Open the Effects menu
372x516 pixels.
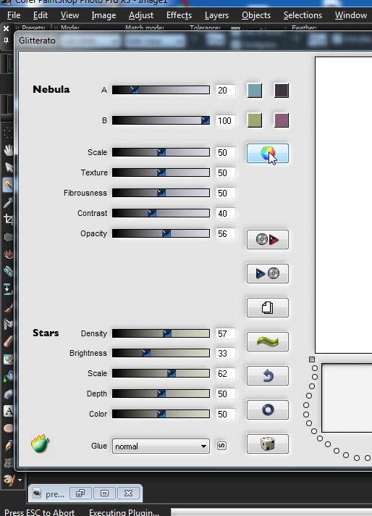coord(179,15)
